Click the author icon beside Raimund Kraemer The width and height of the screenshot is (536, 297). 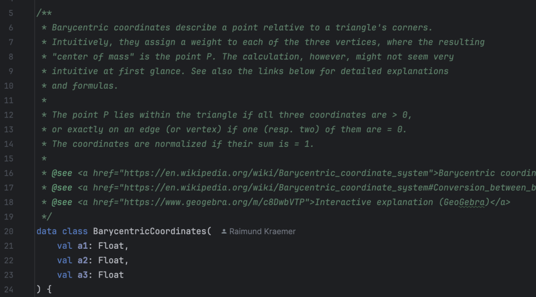tap(224, 231)
